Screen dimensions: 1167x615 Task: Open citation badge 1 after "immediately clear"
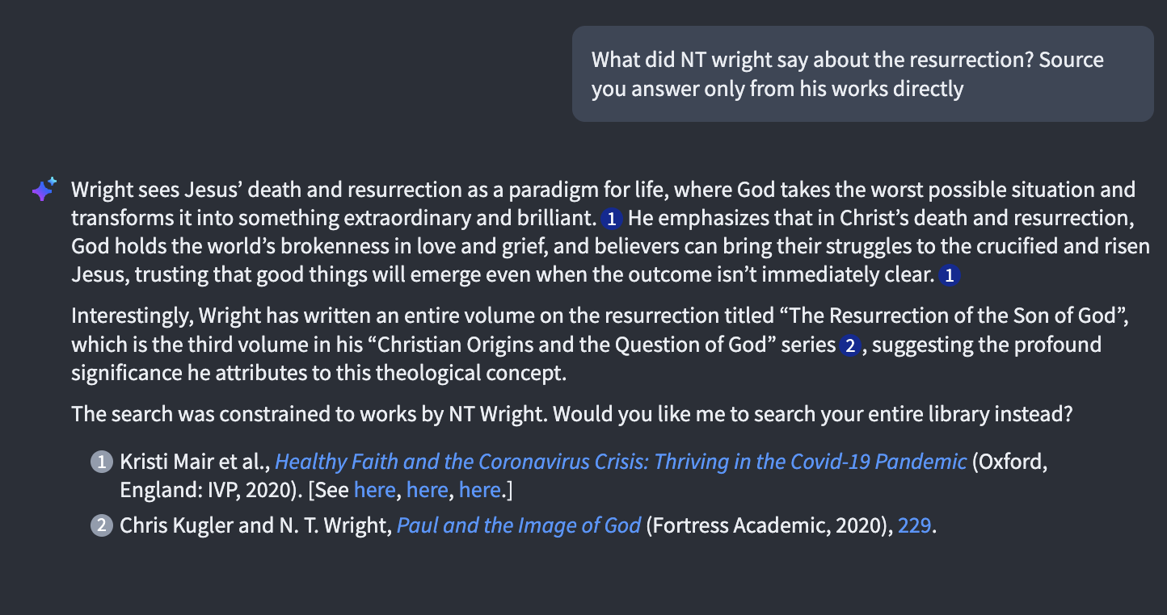coord(950,276)
